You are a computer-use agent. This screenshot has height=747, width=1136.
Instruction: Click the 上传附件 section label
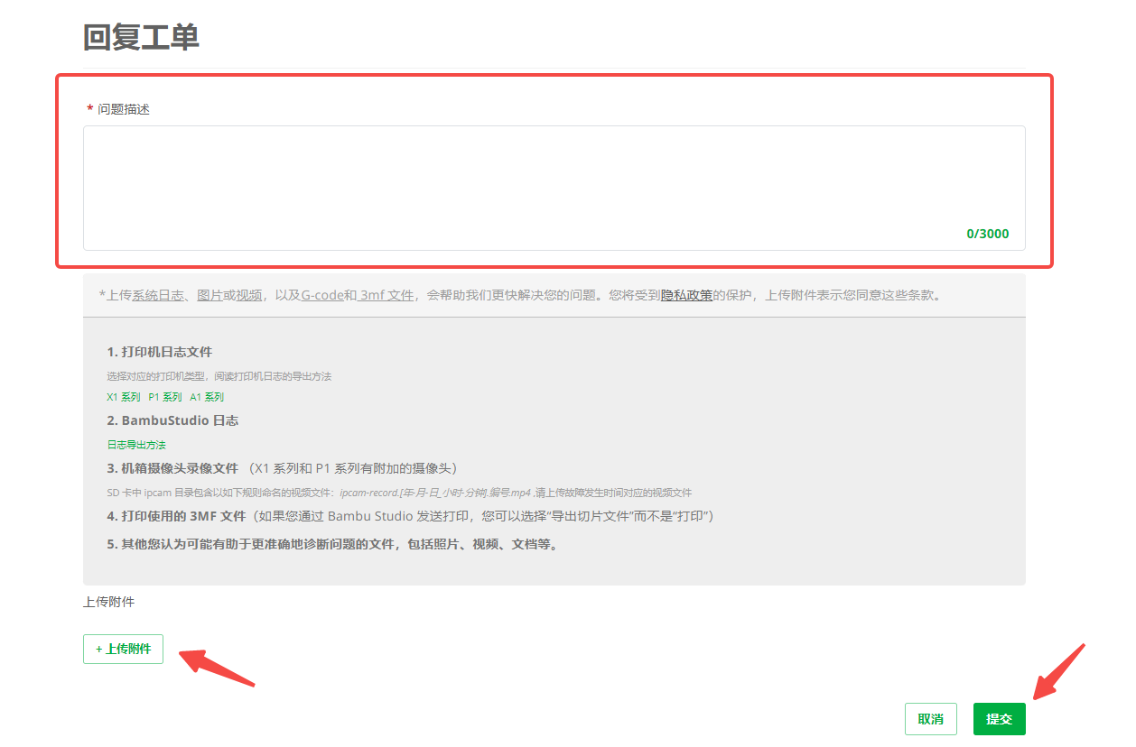(x=108, y=602)
